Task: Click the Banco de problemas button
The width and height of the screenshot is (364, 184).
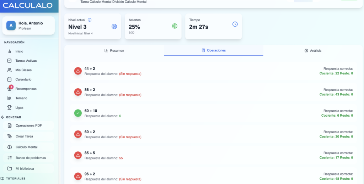Action: pyautogui.click(x=28, y=158)
